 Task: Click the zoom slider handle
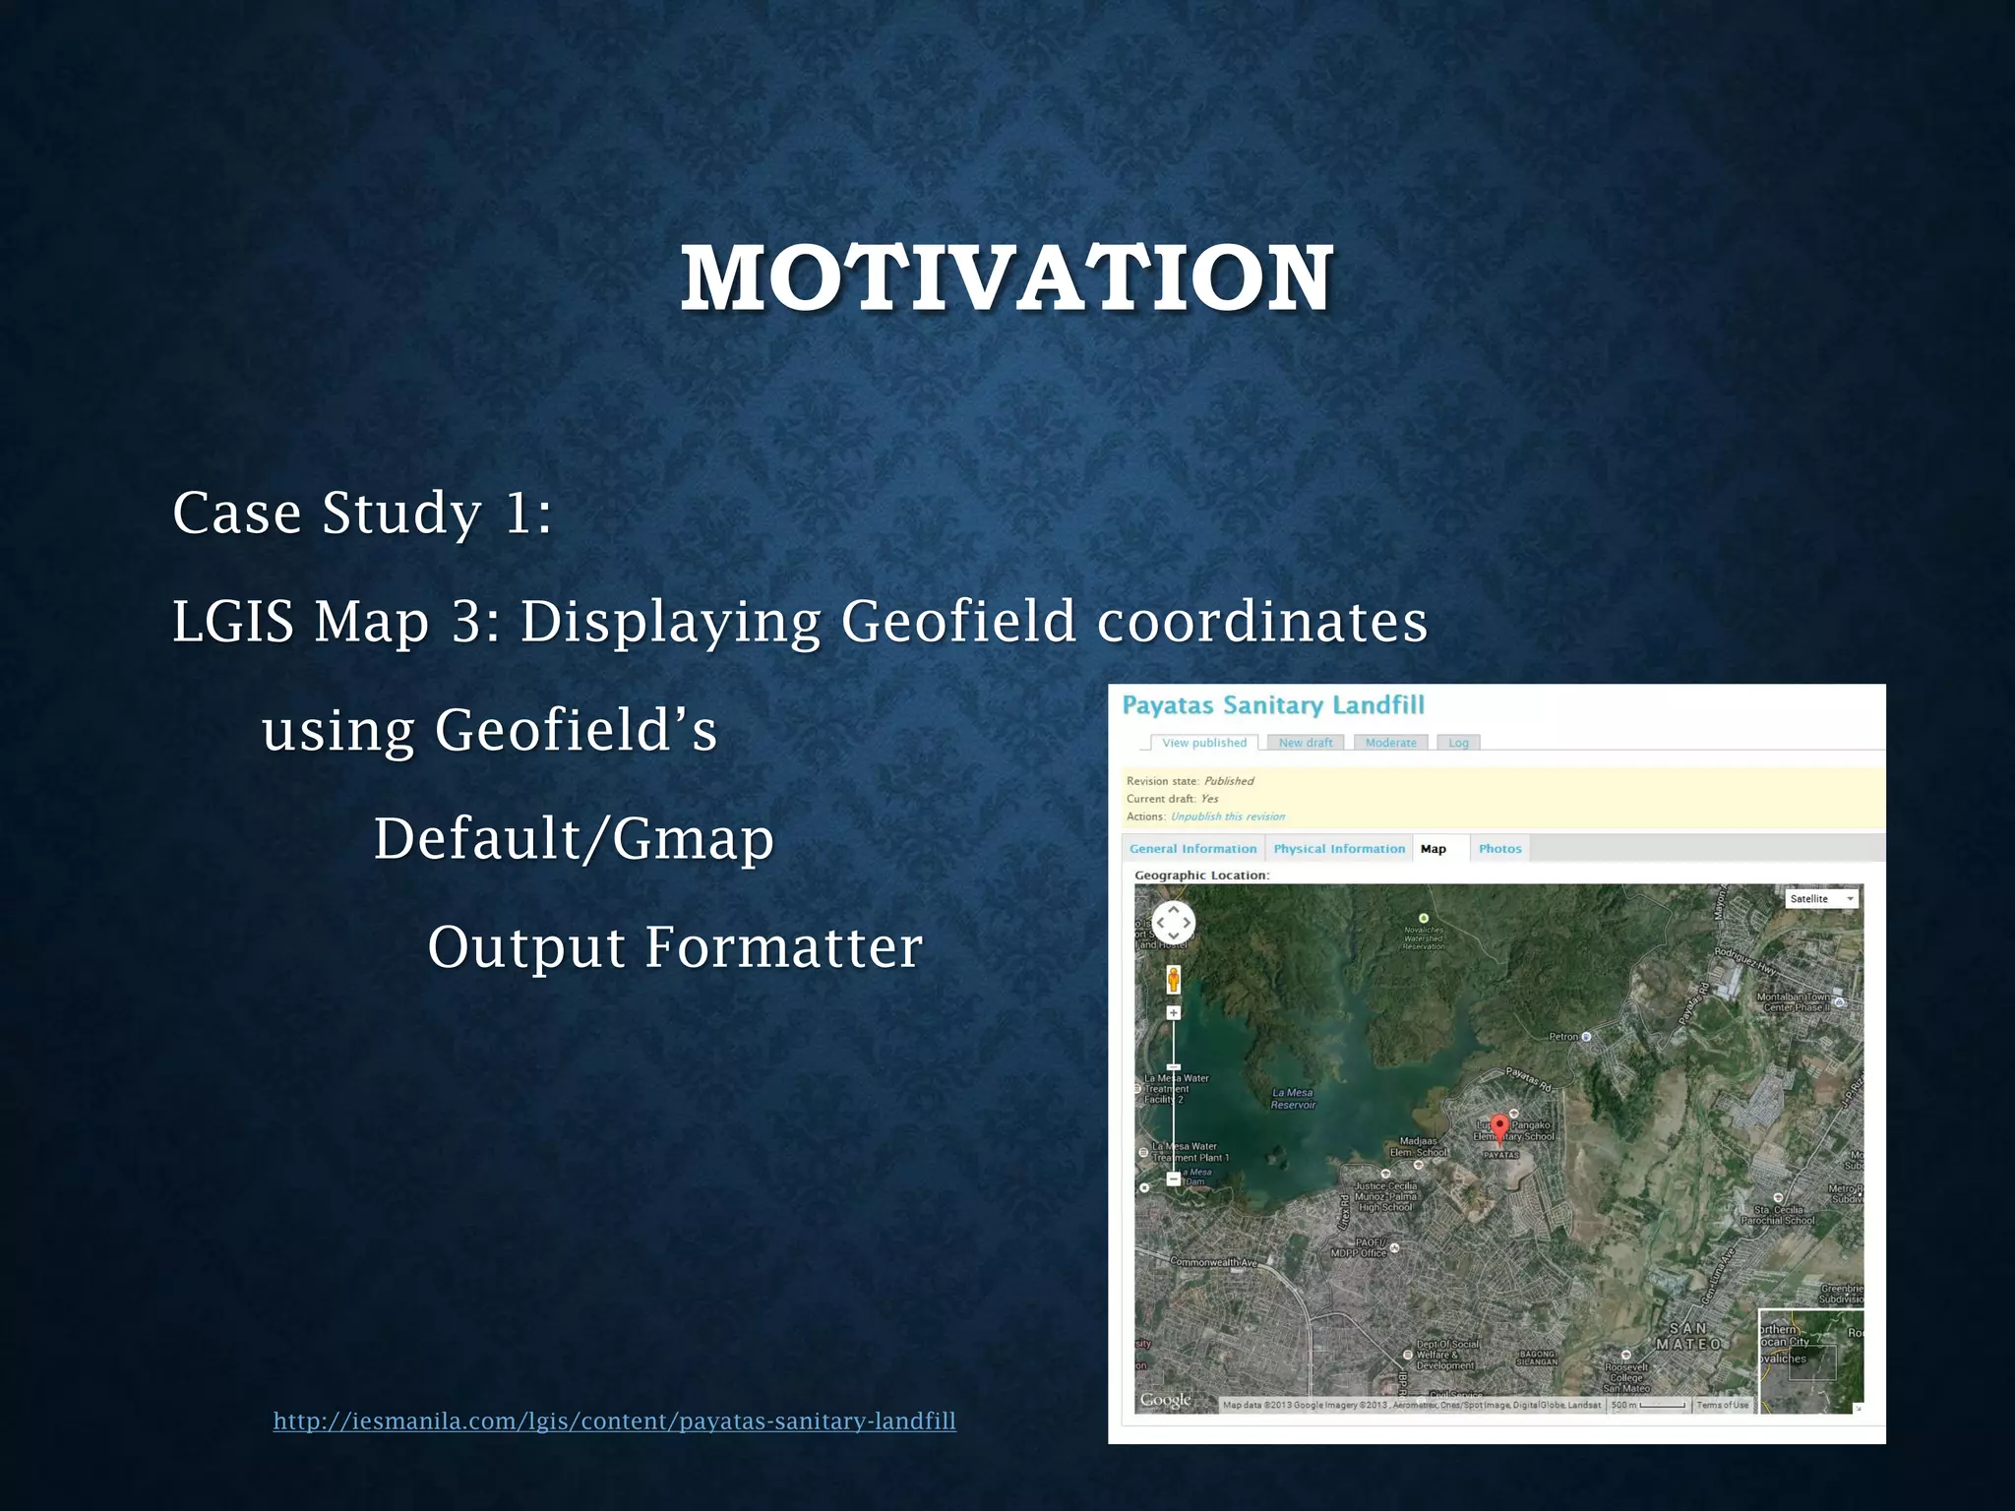click(1173, 1067)
